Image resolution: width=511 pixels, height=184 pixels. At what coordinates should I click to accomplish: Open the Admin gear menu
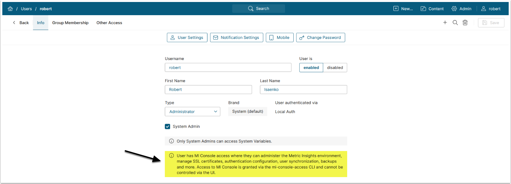pyautogui.click(x=461, y=9)
